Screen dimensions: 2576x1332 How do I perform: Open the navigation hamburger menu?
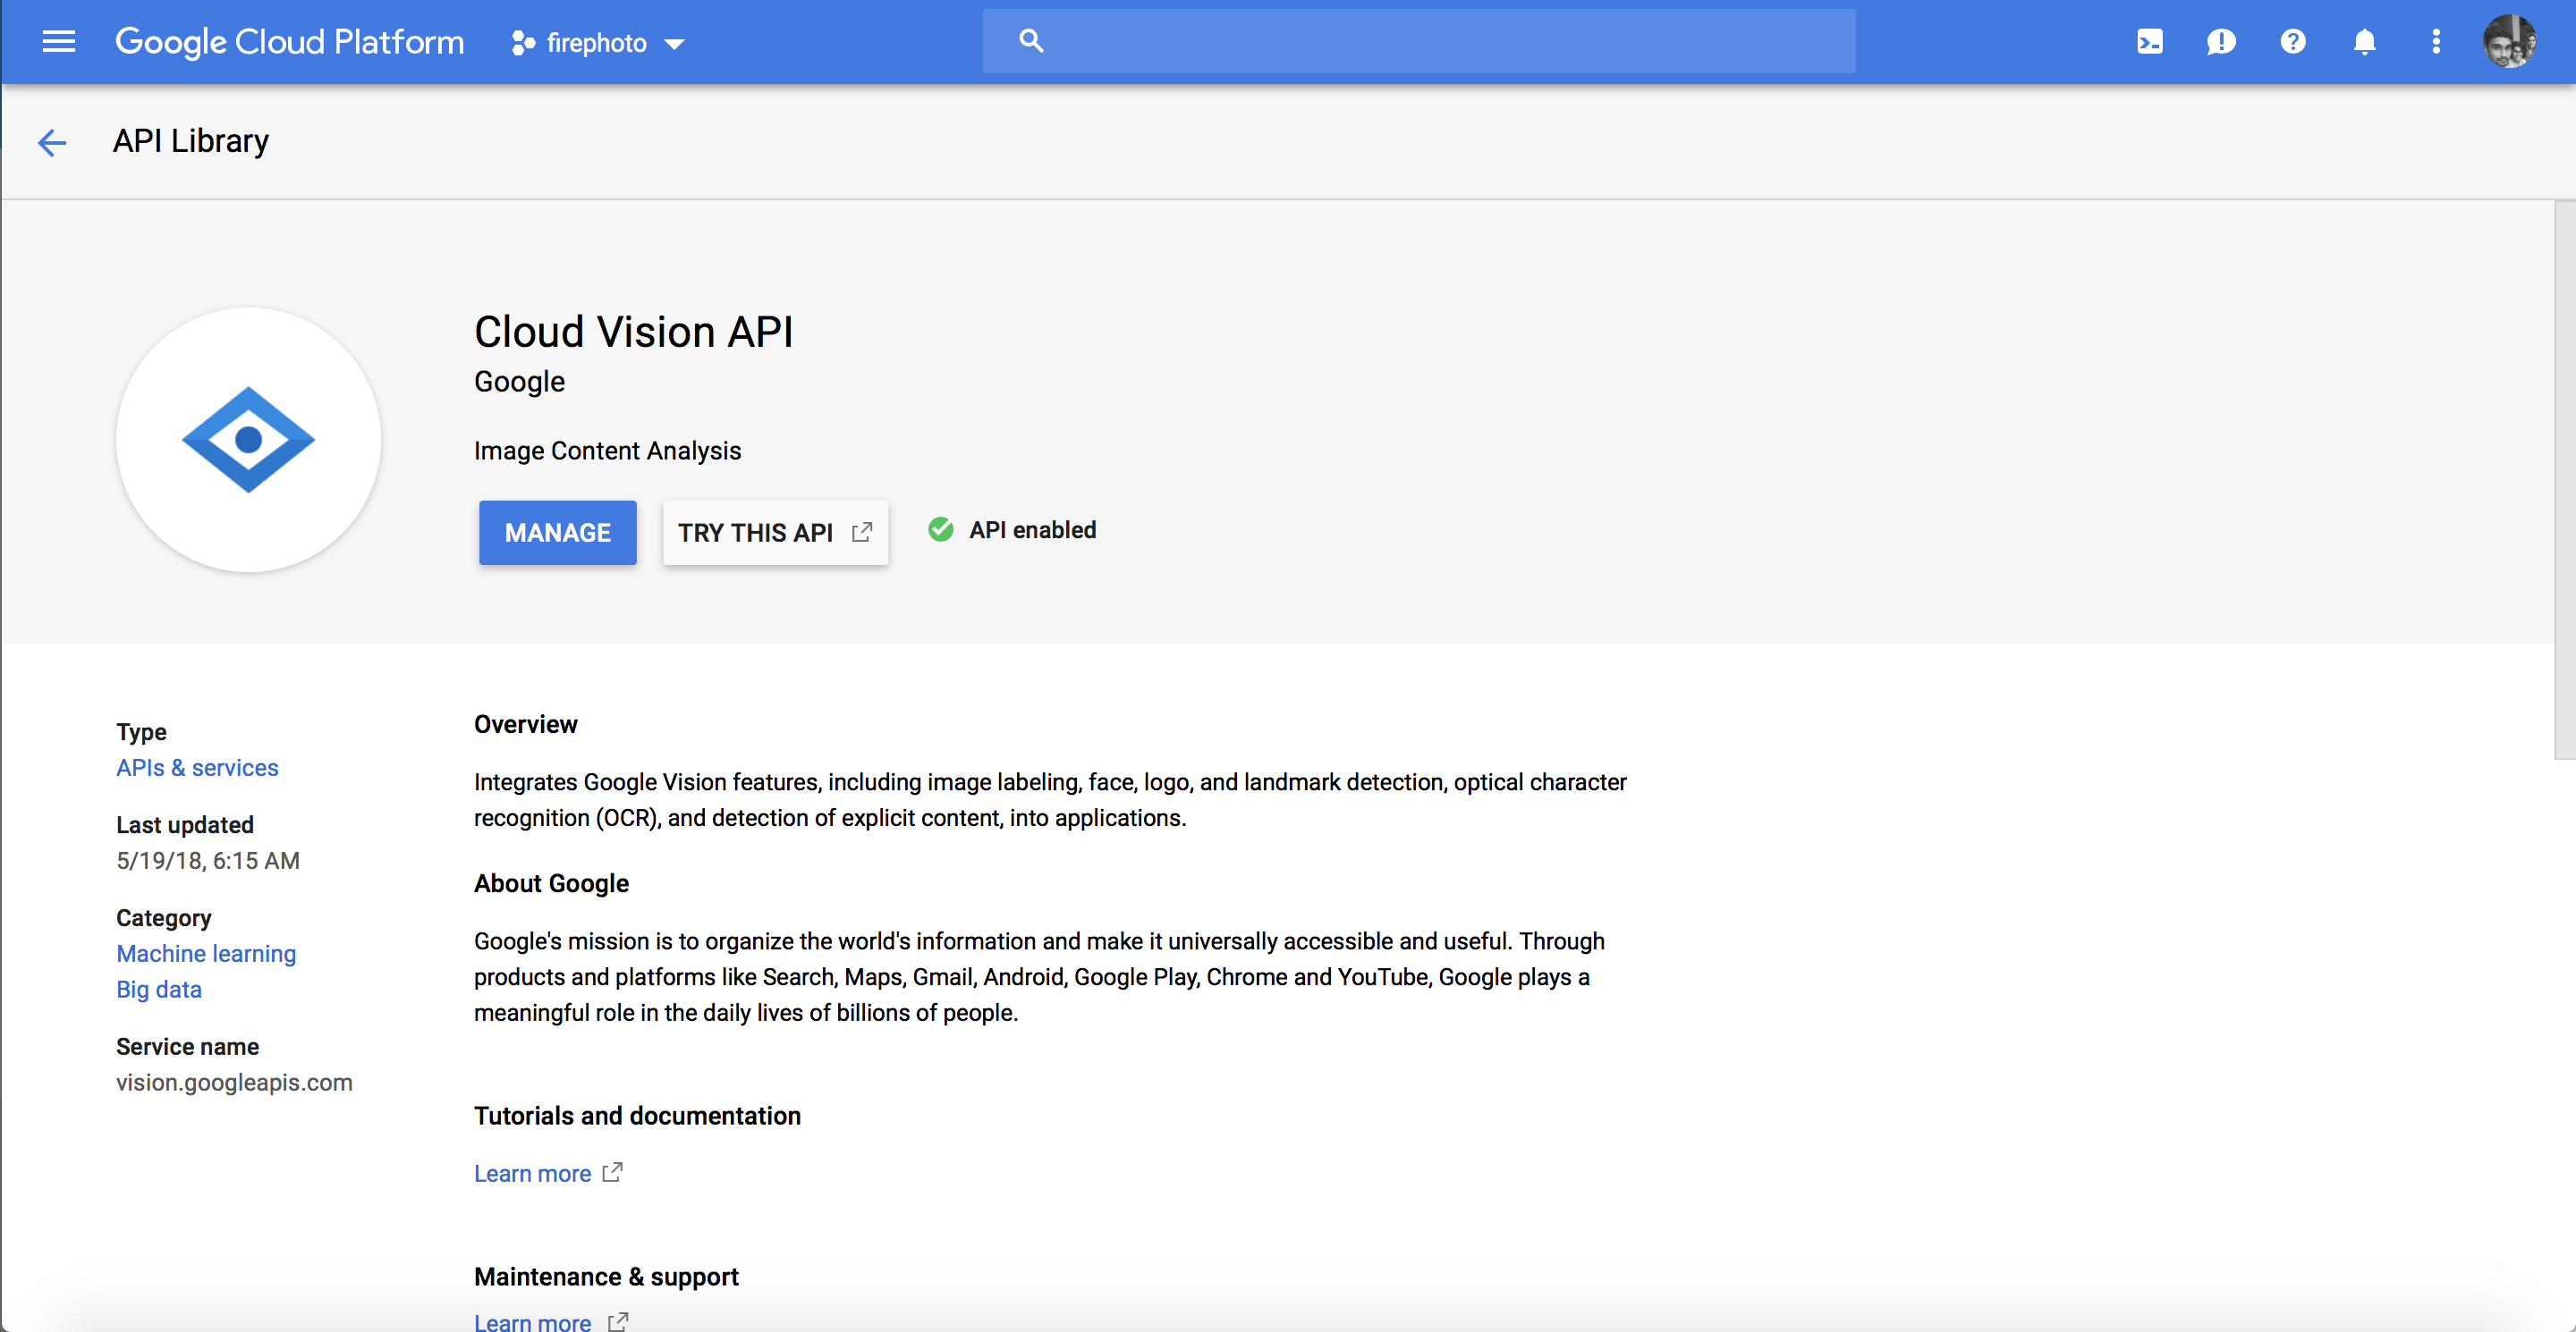[x=59, y=42]
